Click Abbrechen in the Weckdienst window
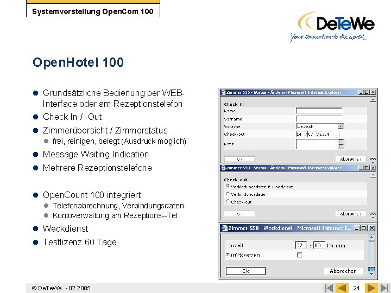The width and height of the screenshot is (391, 293). 343,271
